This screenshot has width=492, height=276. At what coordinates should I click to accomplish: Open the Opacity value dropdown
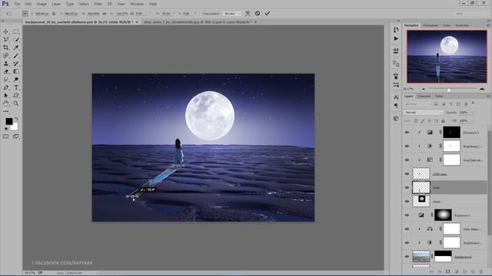tap(472, 113)
